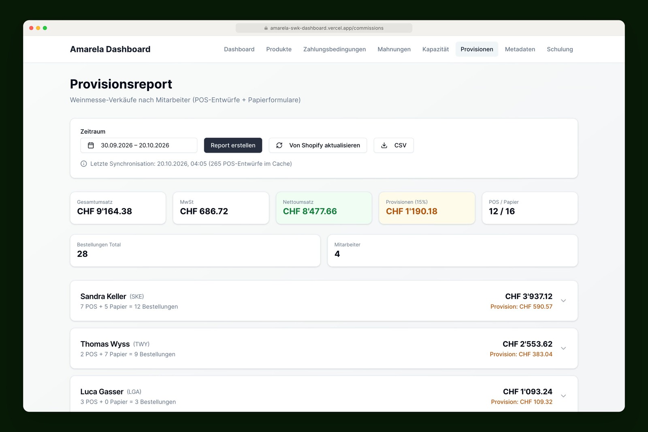Click the Provisionsreport heading
The height and width of the screenshot is (432, 648).
click(121, 84)
